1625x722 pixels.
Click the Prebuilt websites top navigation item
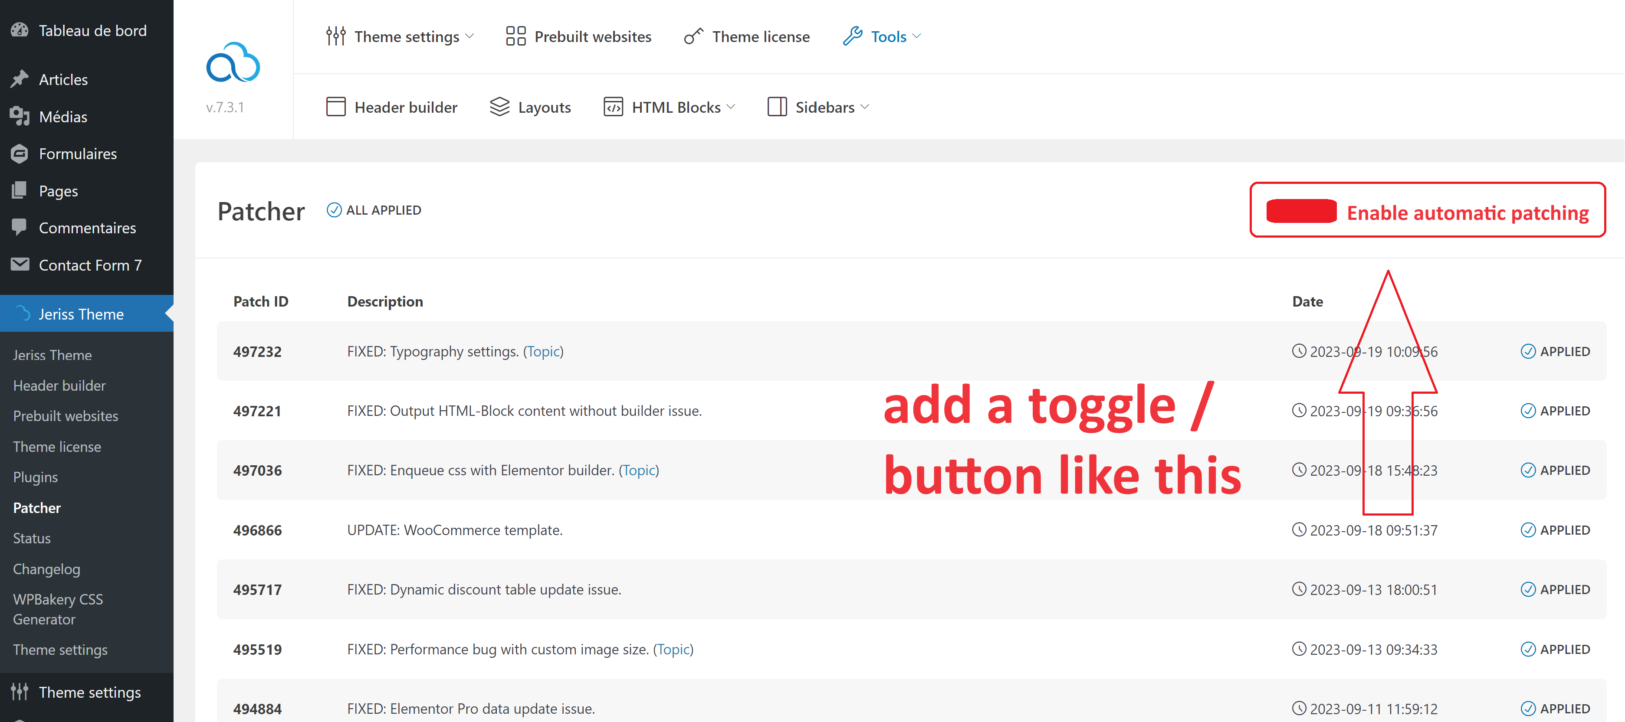point(578,36)
